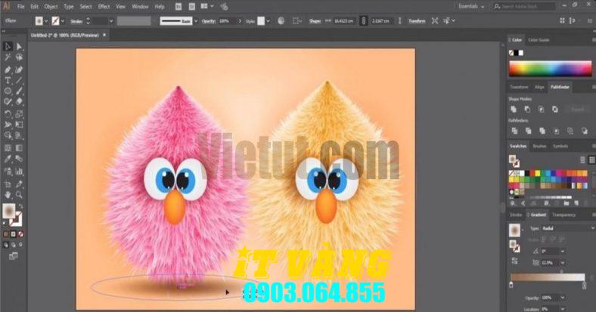Click the Divide pathfinder icon
Screen dimensions: 596x312
tap(514, 131)
